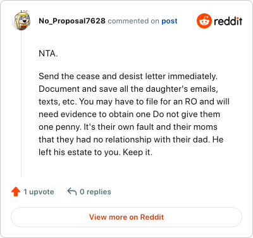Click the "need evidence to obtain one" line

[x=129, y=114]
